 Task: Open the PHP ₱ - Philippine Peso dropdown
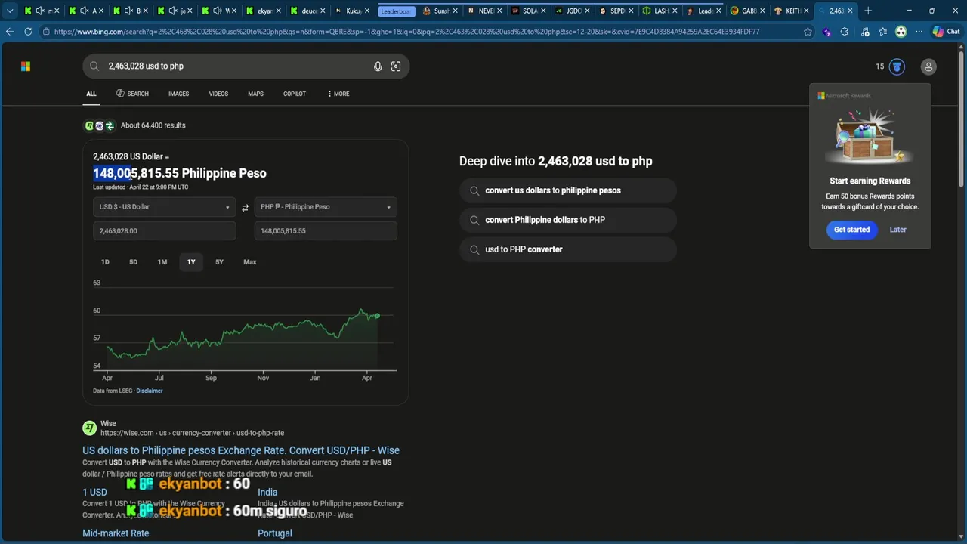click(x=326, y=207)
